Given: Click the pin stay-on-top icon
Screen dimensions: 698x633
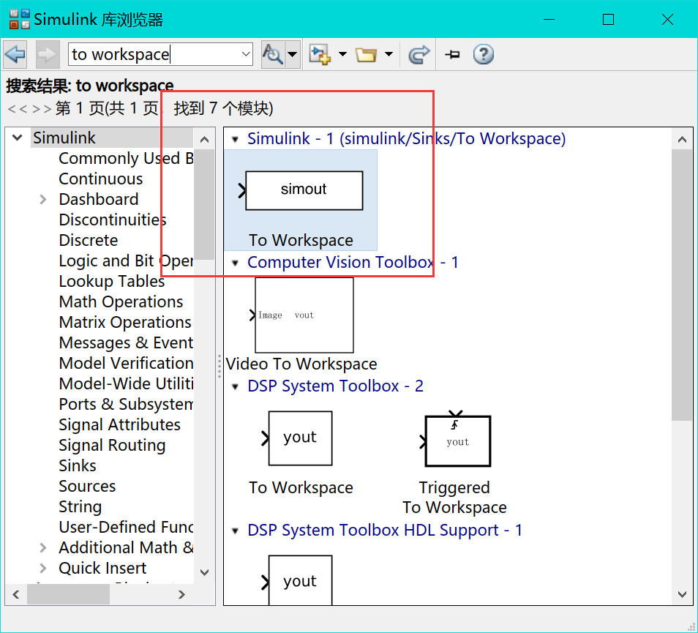Looking at the screenshot, I should 453,54.
